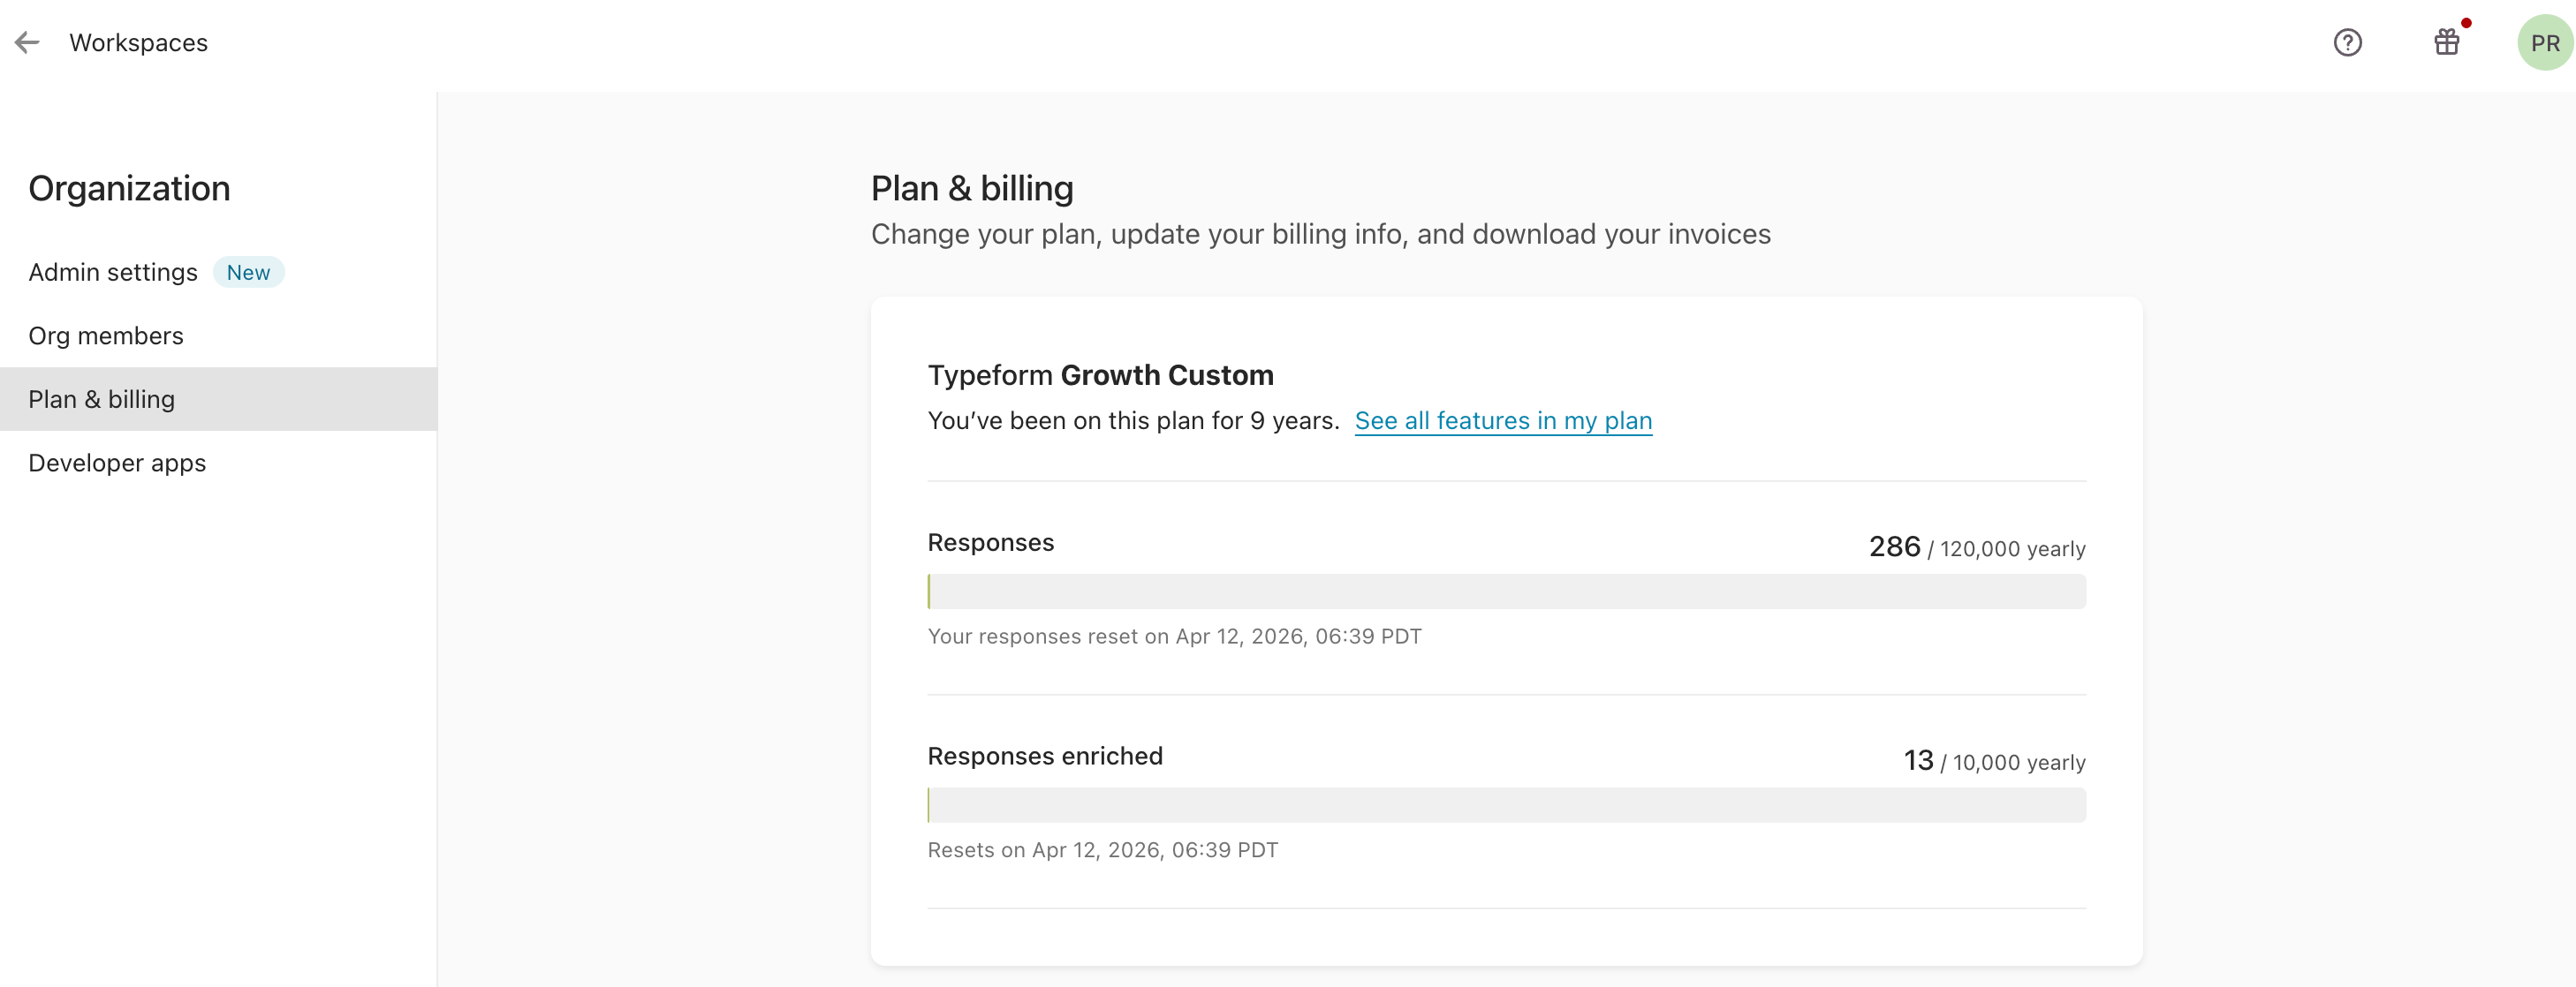
Task: Click the Responses usage progress bar
Action: [x=1506, y=591]
